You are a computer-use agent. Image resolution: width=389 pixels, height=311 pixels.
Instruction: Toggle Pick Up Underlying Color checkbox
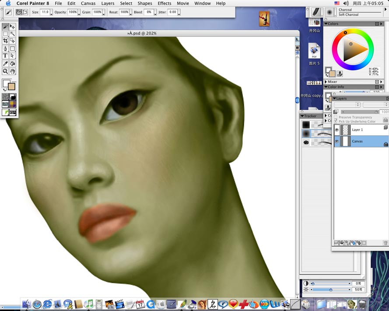[x=336, y=121]
